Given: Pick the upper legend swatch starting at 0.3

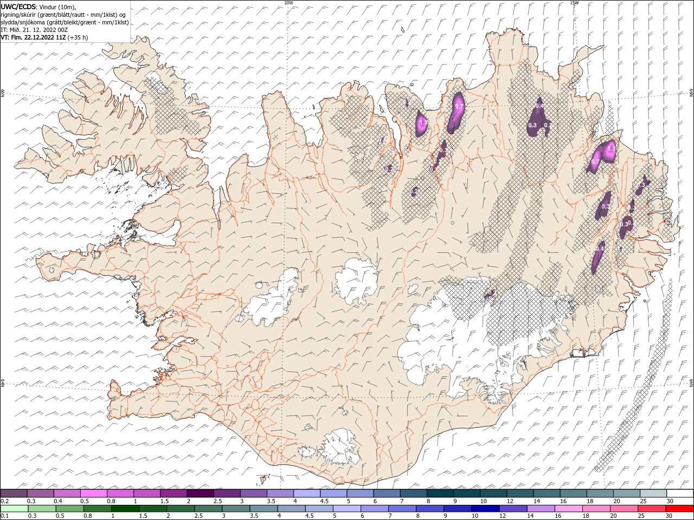Looking at the screenshot, I should 40,493.
